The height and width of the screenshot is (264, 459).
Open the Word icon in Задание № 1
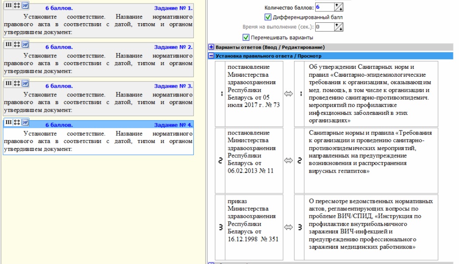25,5
